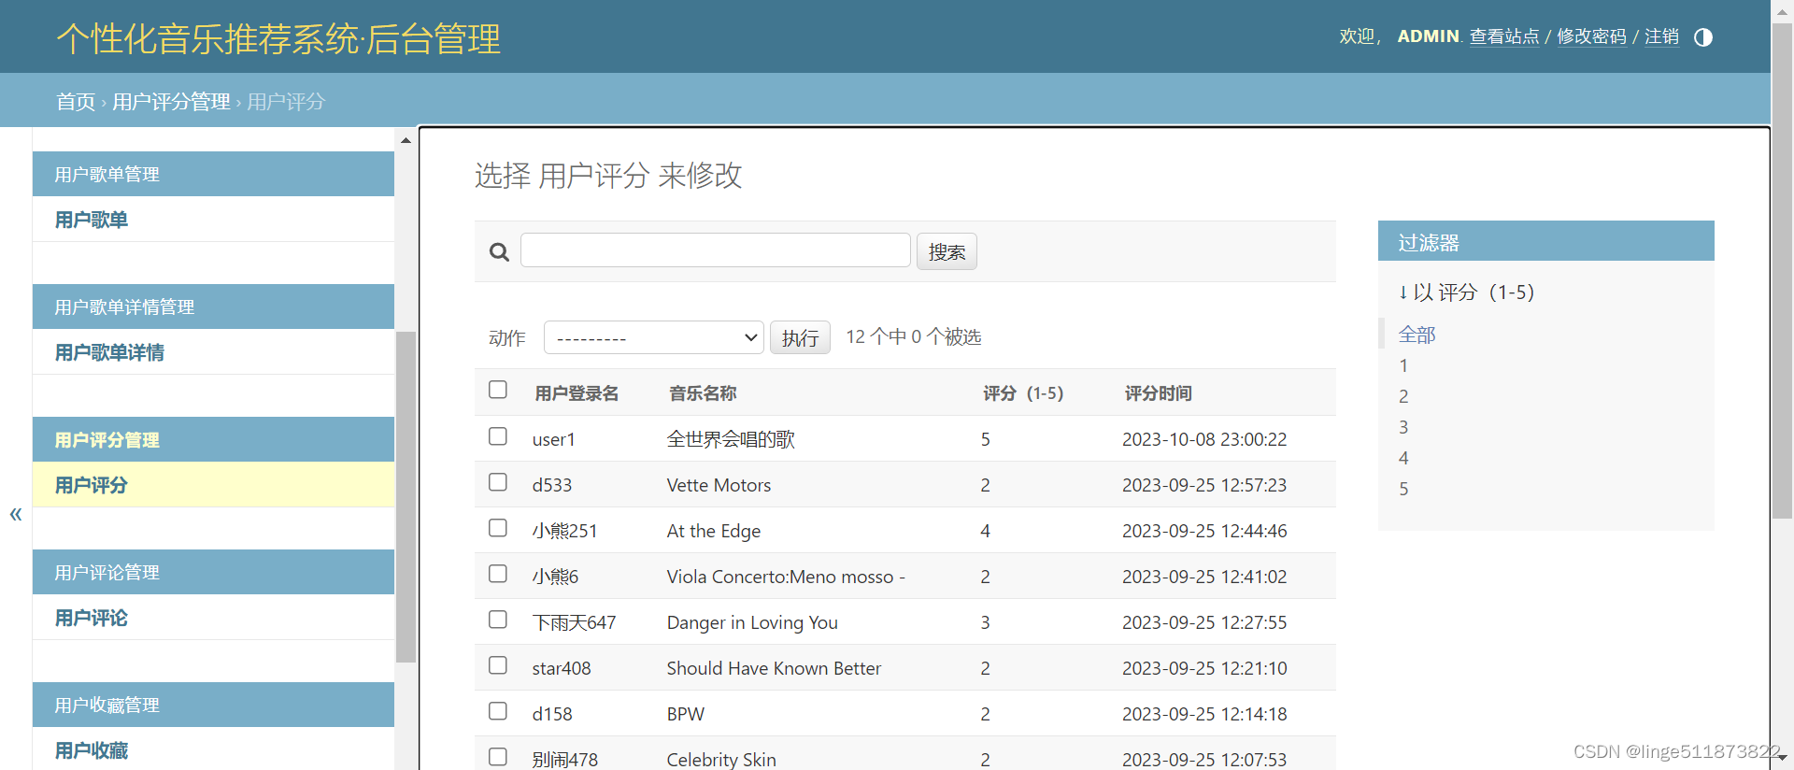Tick the select-all checkbox in table header
Viewport: 1794px width, 770px height.
point(498,390)
